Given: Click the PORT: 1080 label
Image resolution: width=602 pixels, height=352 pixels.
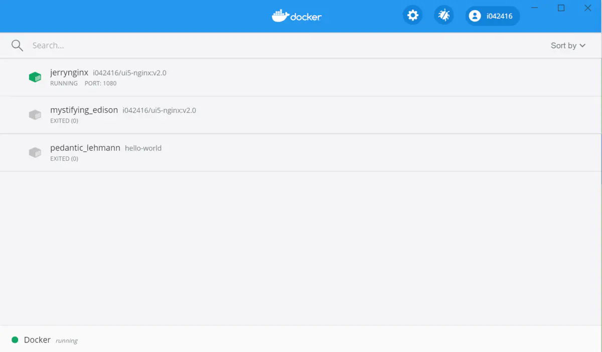Looking at the screenshot, I should (100, 83).
